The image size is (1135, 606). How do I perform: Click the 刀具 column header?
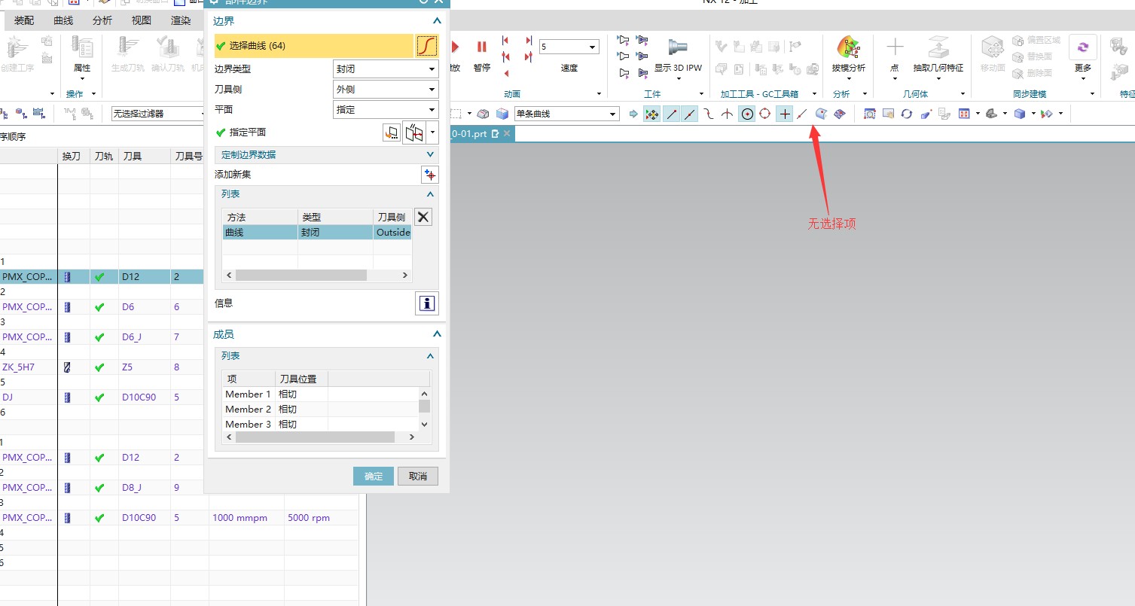144,156
